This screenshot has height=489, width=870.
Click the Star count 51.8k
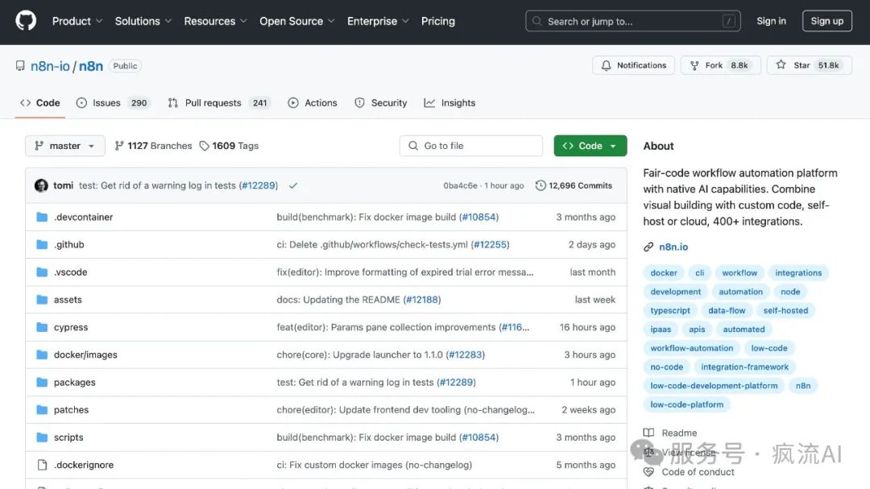[x=828, y=65]
